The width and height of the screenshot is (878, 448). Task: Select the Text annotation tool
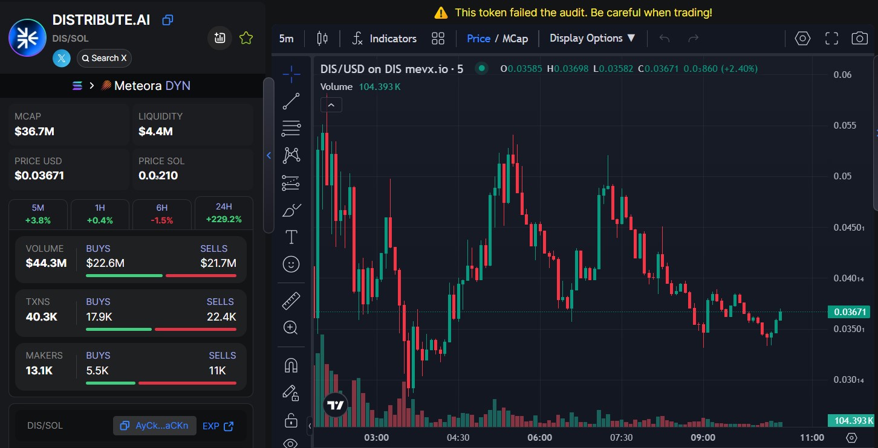click(x=291, y=237)
